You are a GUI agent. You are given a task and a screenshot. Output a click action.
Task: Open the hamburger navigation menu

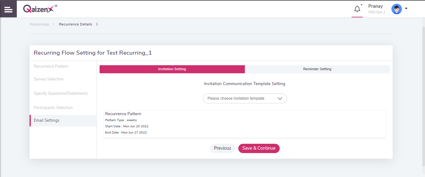coord(8,9)
